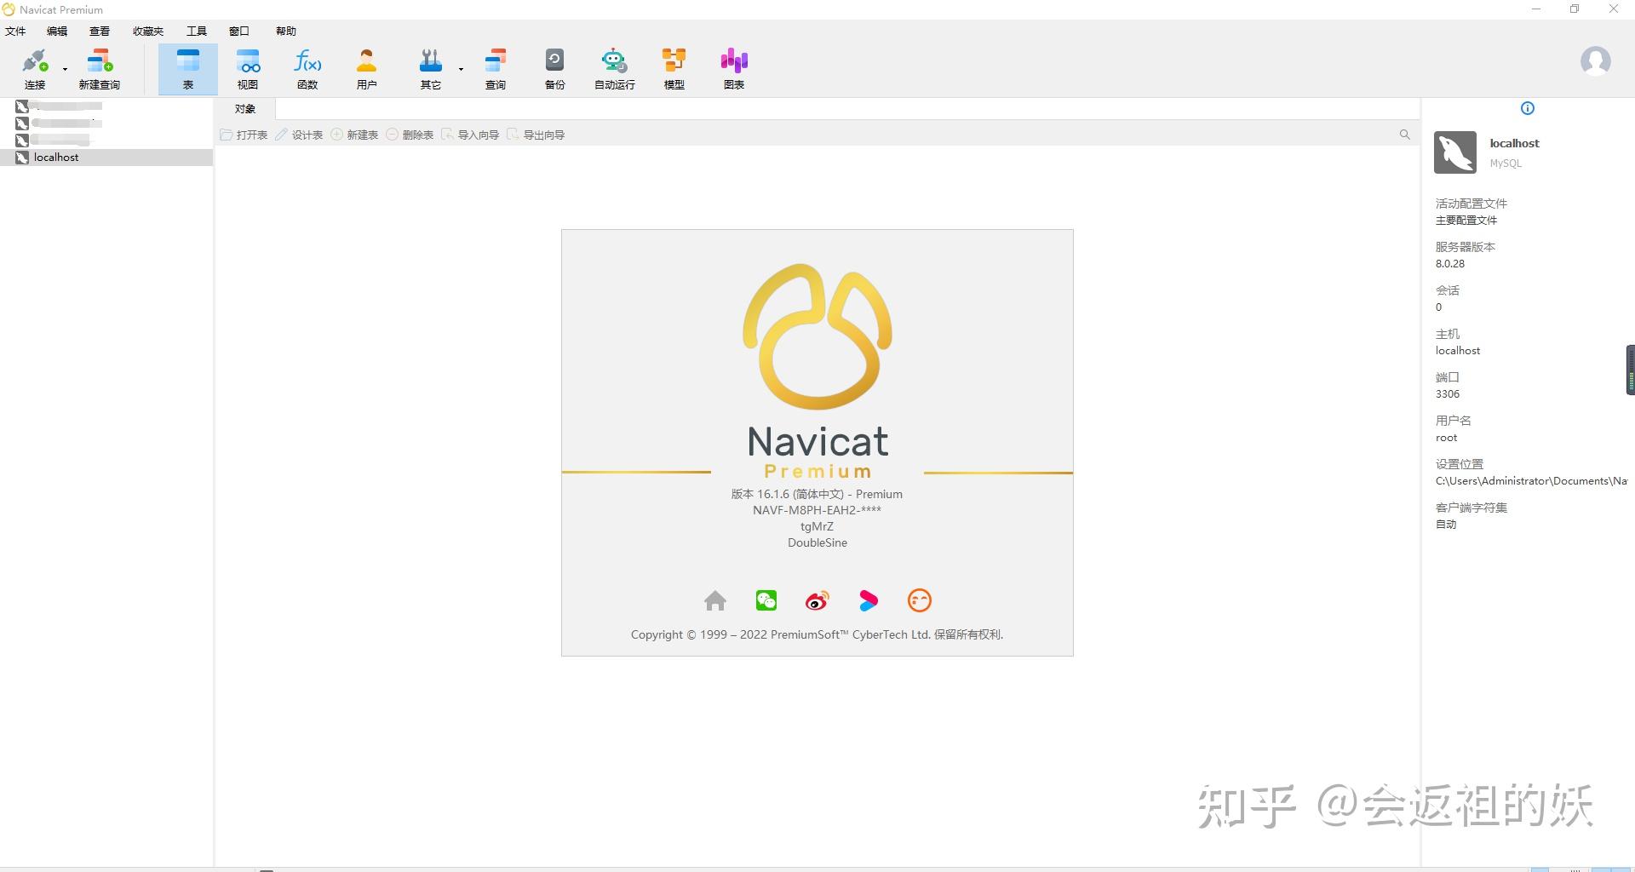This screenshot has width=1635, height=872.
Task: Open the File (文件) menu
Action: [15, 31]
